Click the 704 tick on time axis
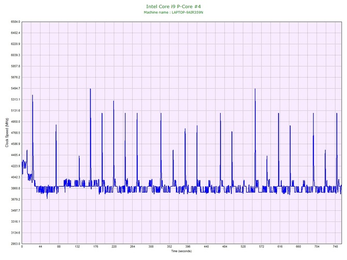Screen dimensions: 347x260 316,247
